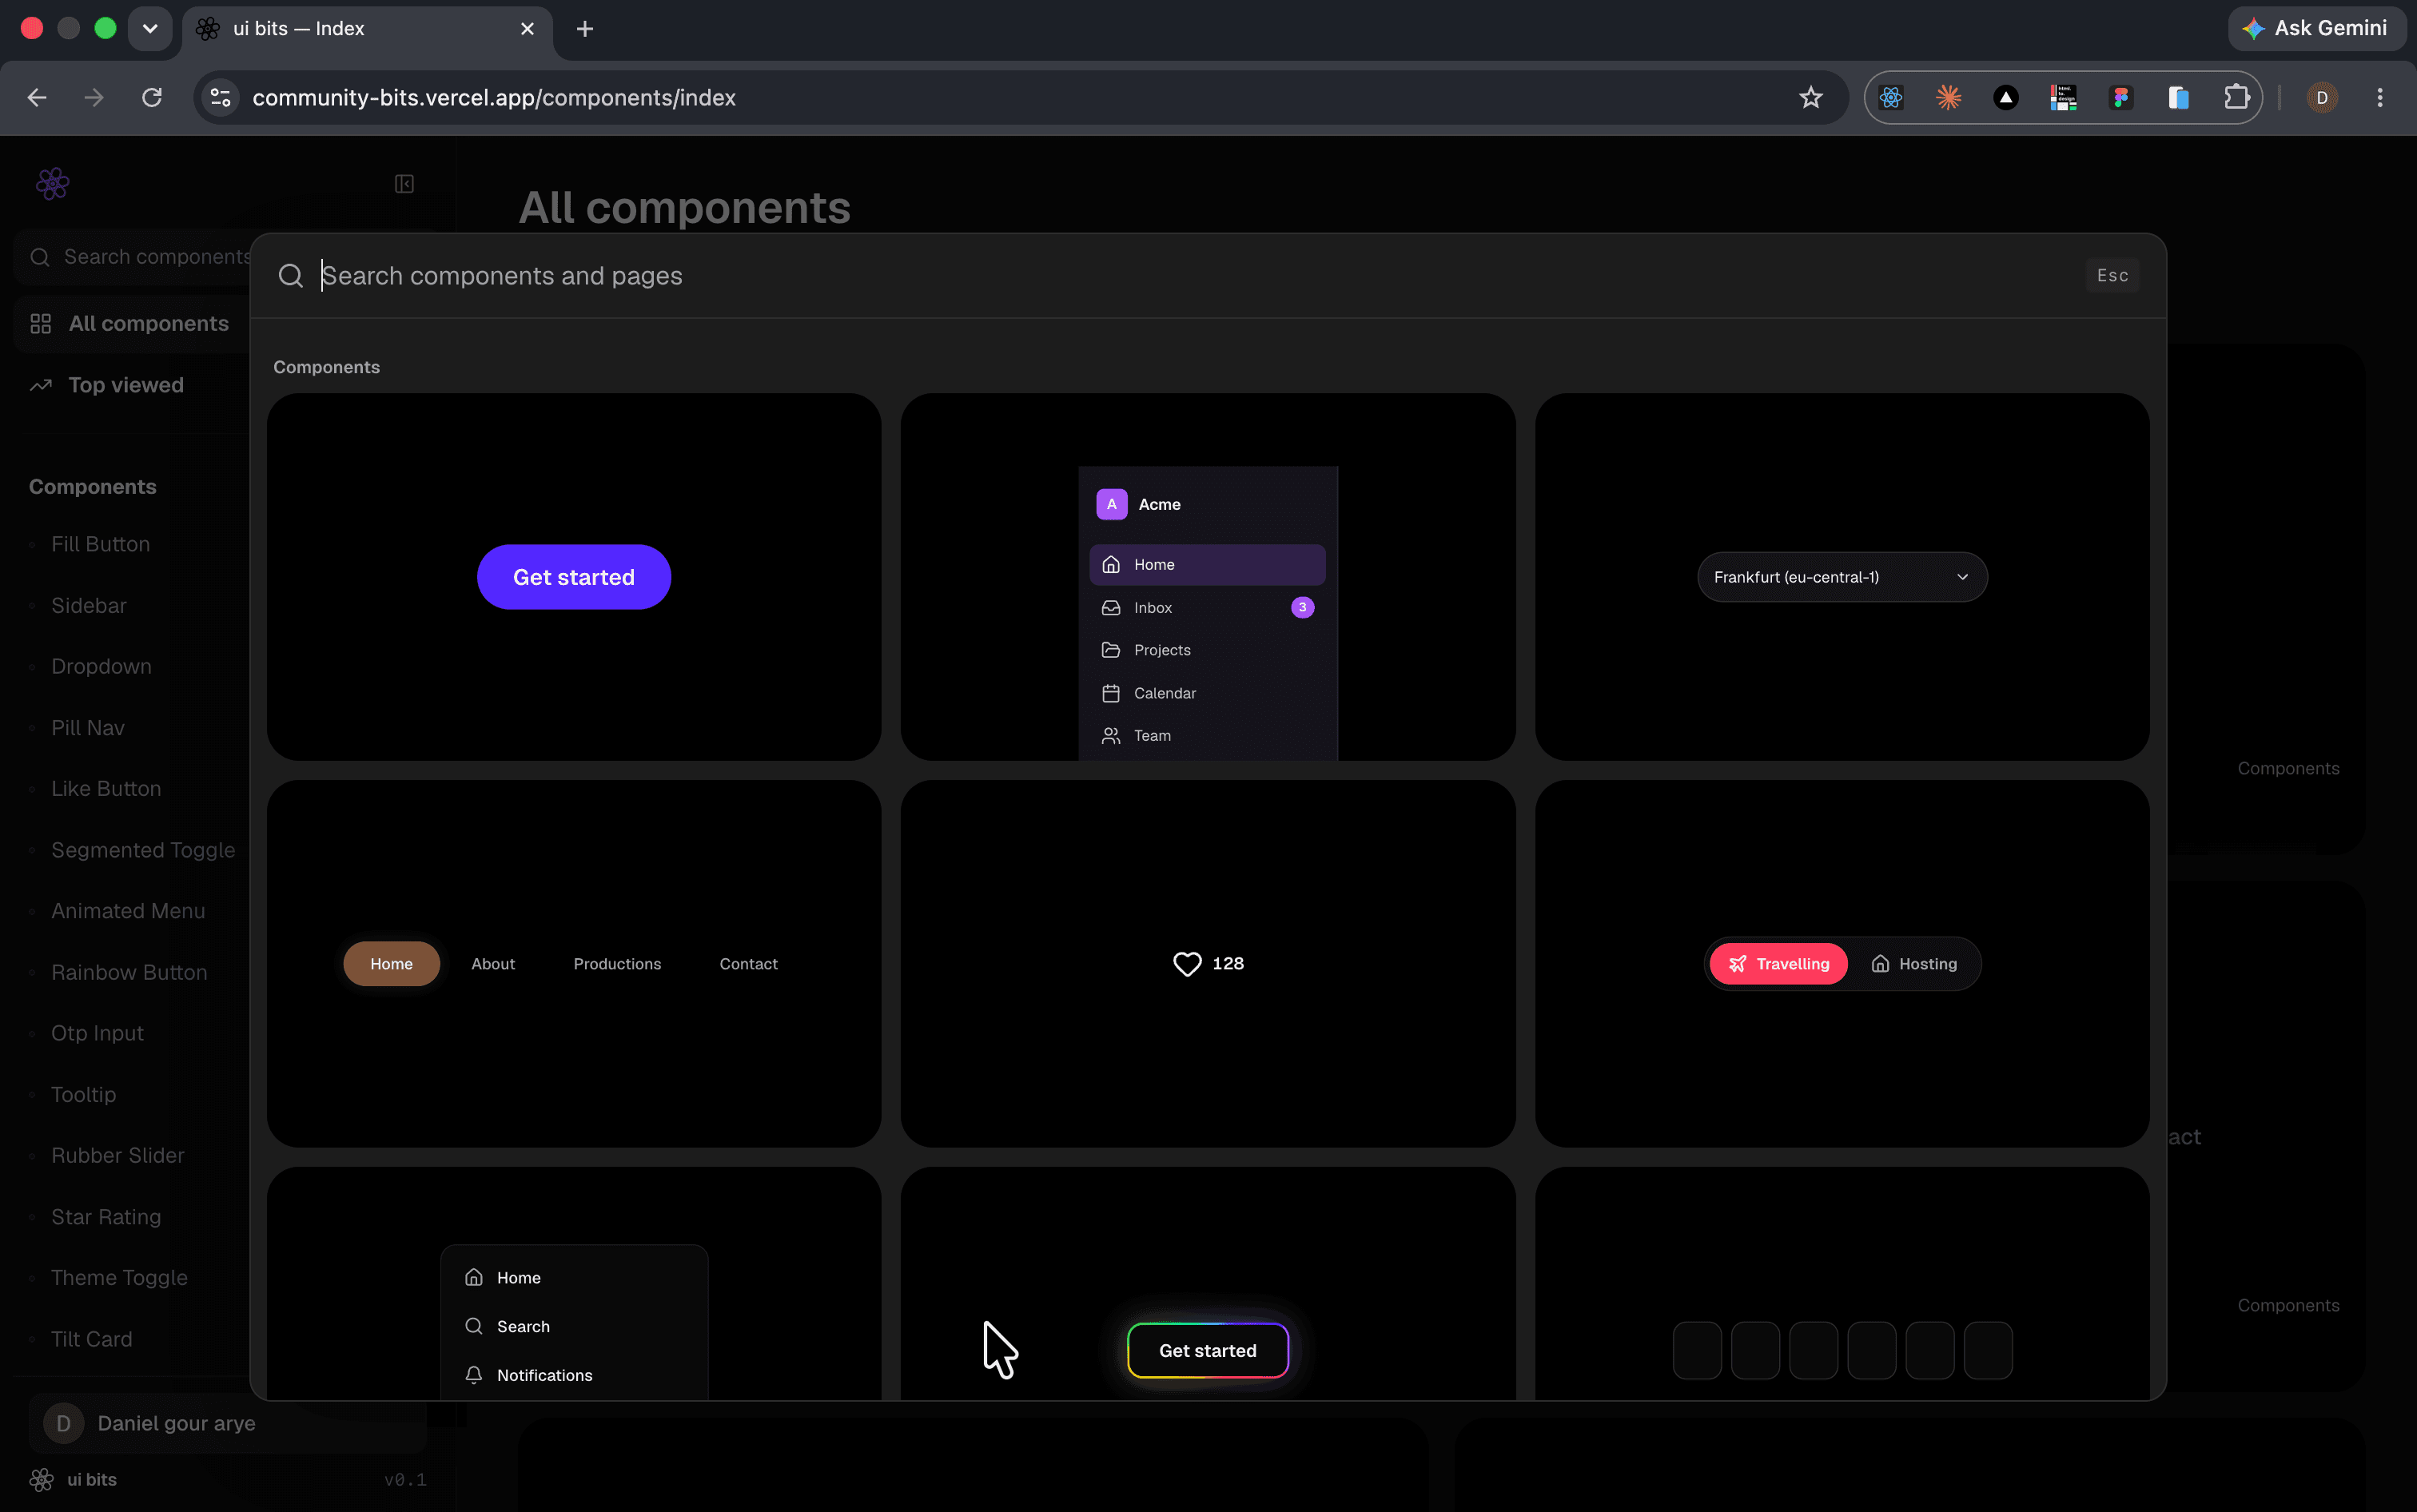Click the Daniel gour arye avatar D
This screenshot has height=1512, width=2417.
(x=63, y=1423)
